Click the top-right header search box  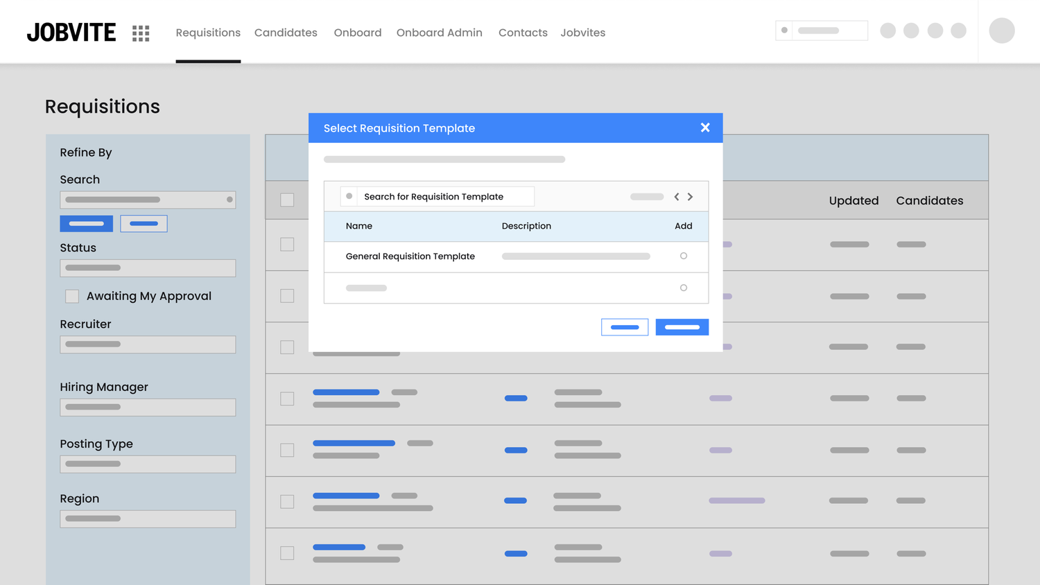click(x=822, y=30)
